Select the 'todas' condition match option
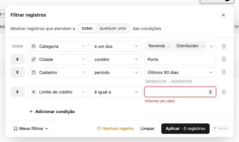Screen dimensions: 239x142 87,28
